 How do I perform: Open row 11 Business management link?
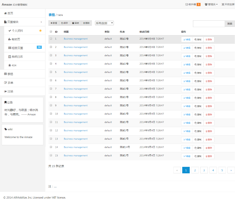[x=76, y=122]
